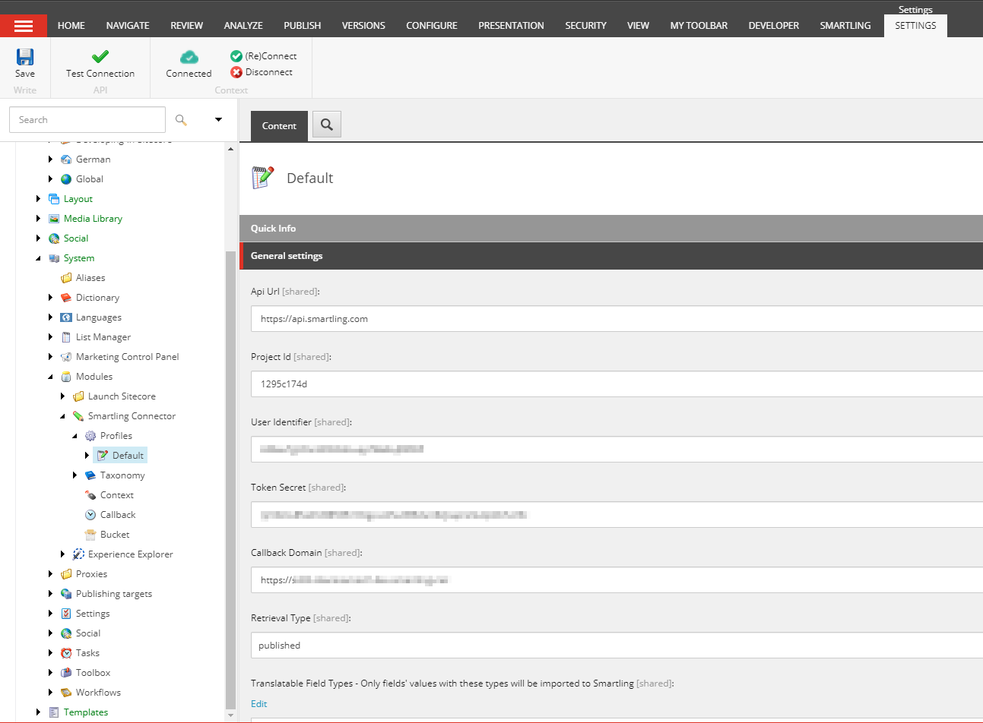Collapse the Profiles tree node
Screen dimensions: 983x723
[x=75, y=436]
